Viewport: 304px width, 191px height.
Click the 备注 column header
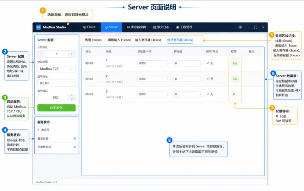click(251, 52)
